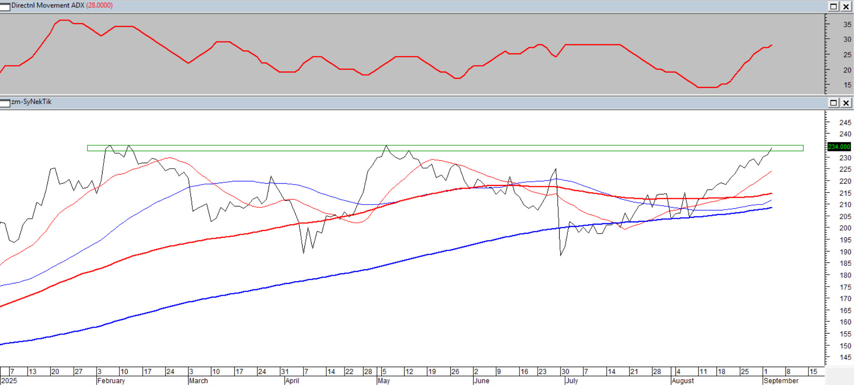Close the Directnl Movement ADX panel
The height and width of the screenshot is (385, 854).
tap(846, 6)
